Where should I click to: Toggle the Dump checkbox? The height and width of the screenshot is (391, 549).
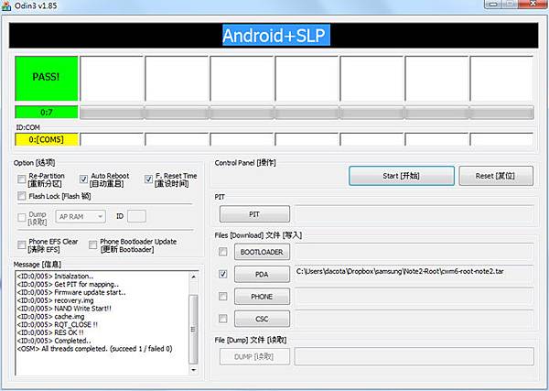pyautogui.click(x=22, y=218)
